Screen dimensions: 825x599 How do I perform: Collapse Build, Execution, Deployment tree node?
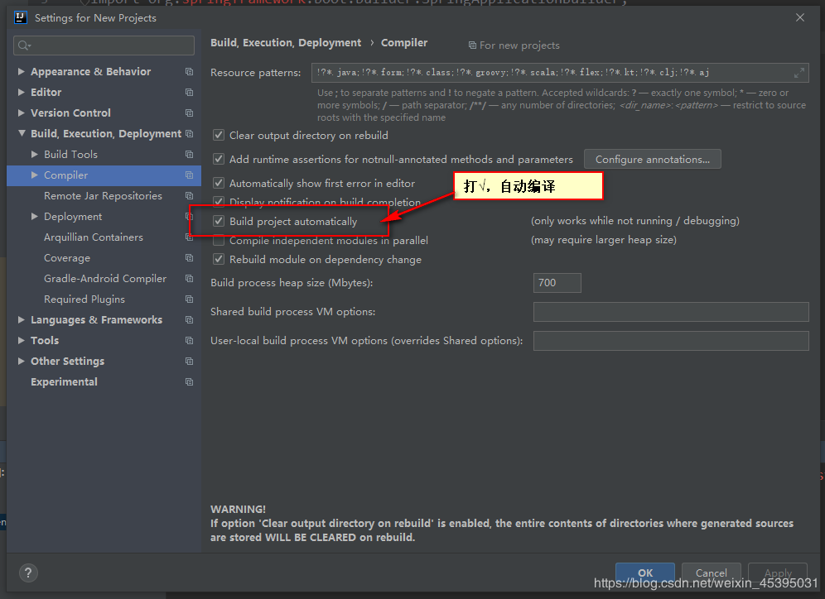[x=22, y=133]
